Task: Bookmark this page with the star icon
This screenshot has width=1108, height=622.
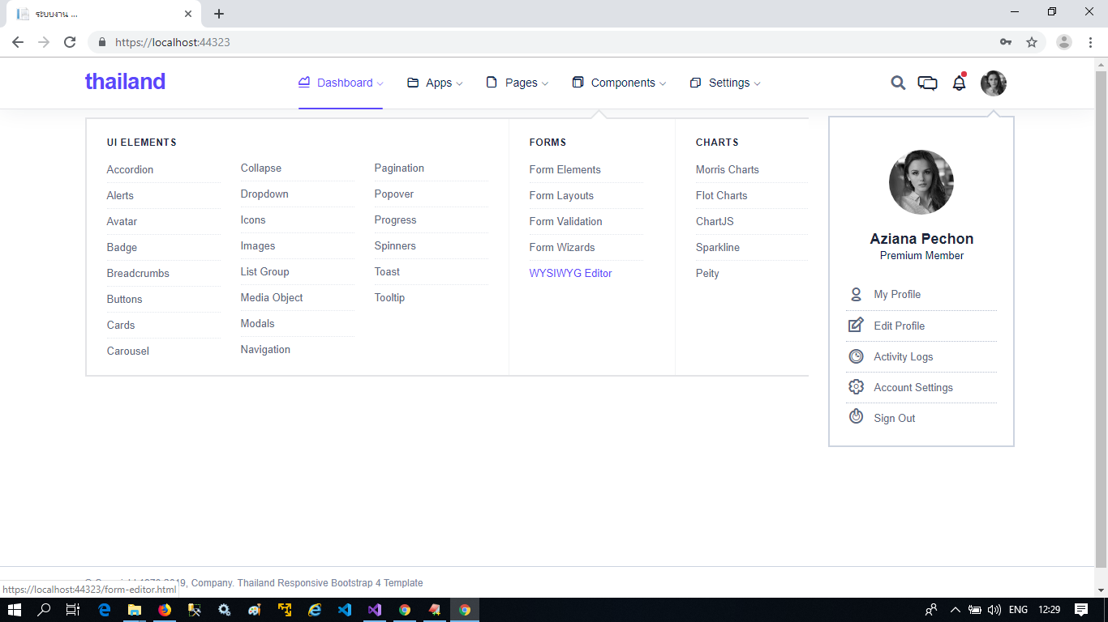Action: pyautogui.click(x=1032, y=42)
